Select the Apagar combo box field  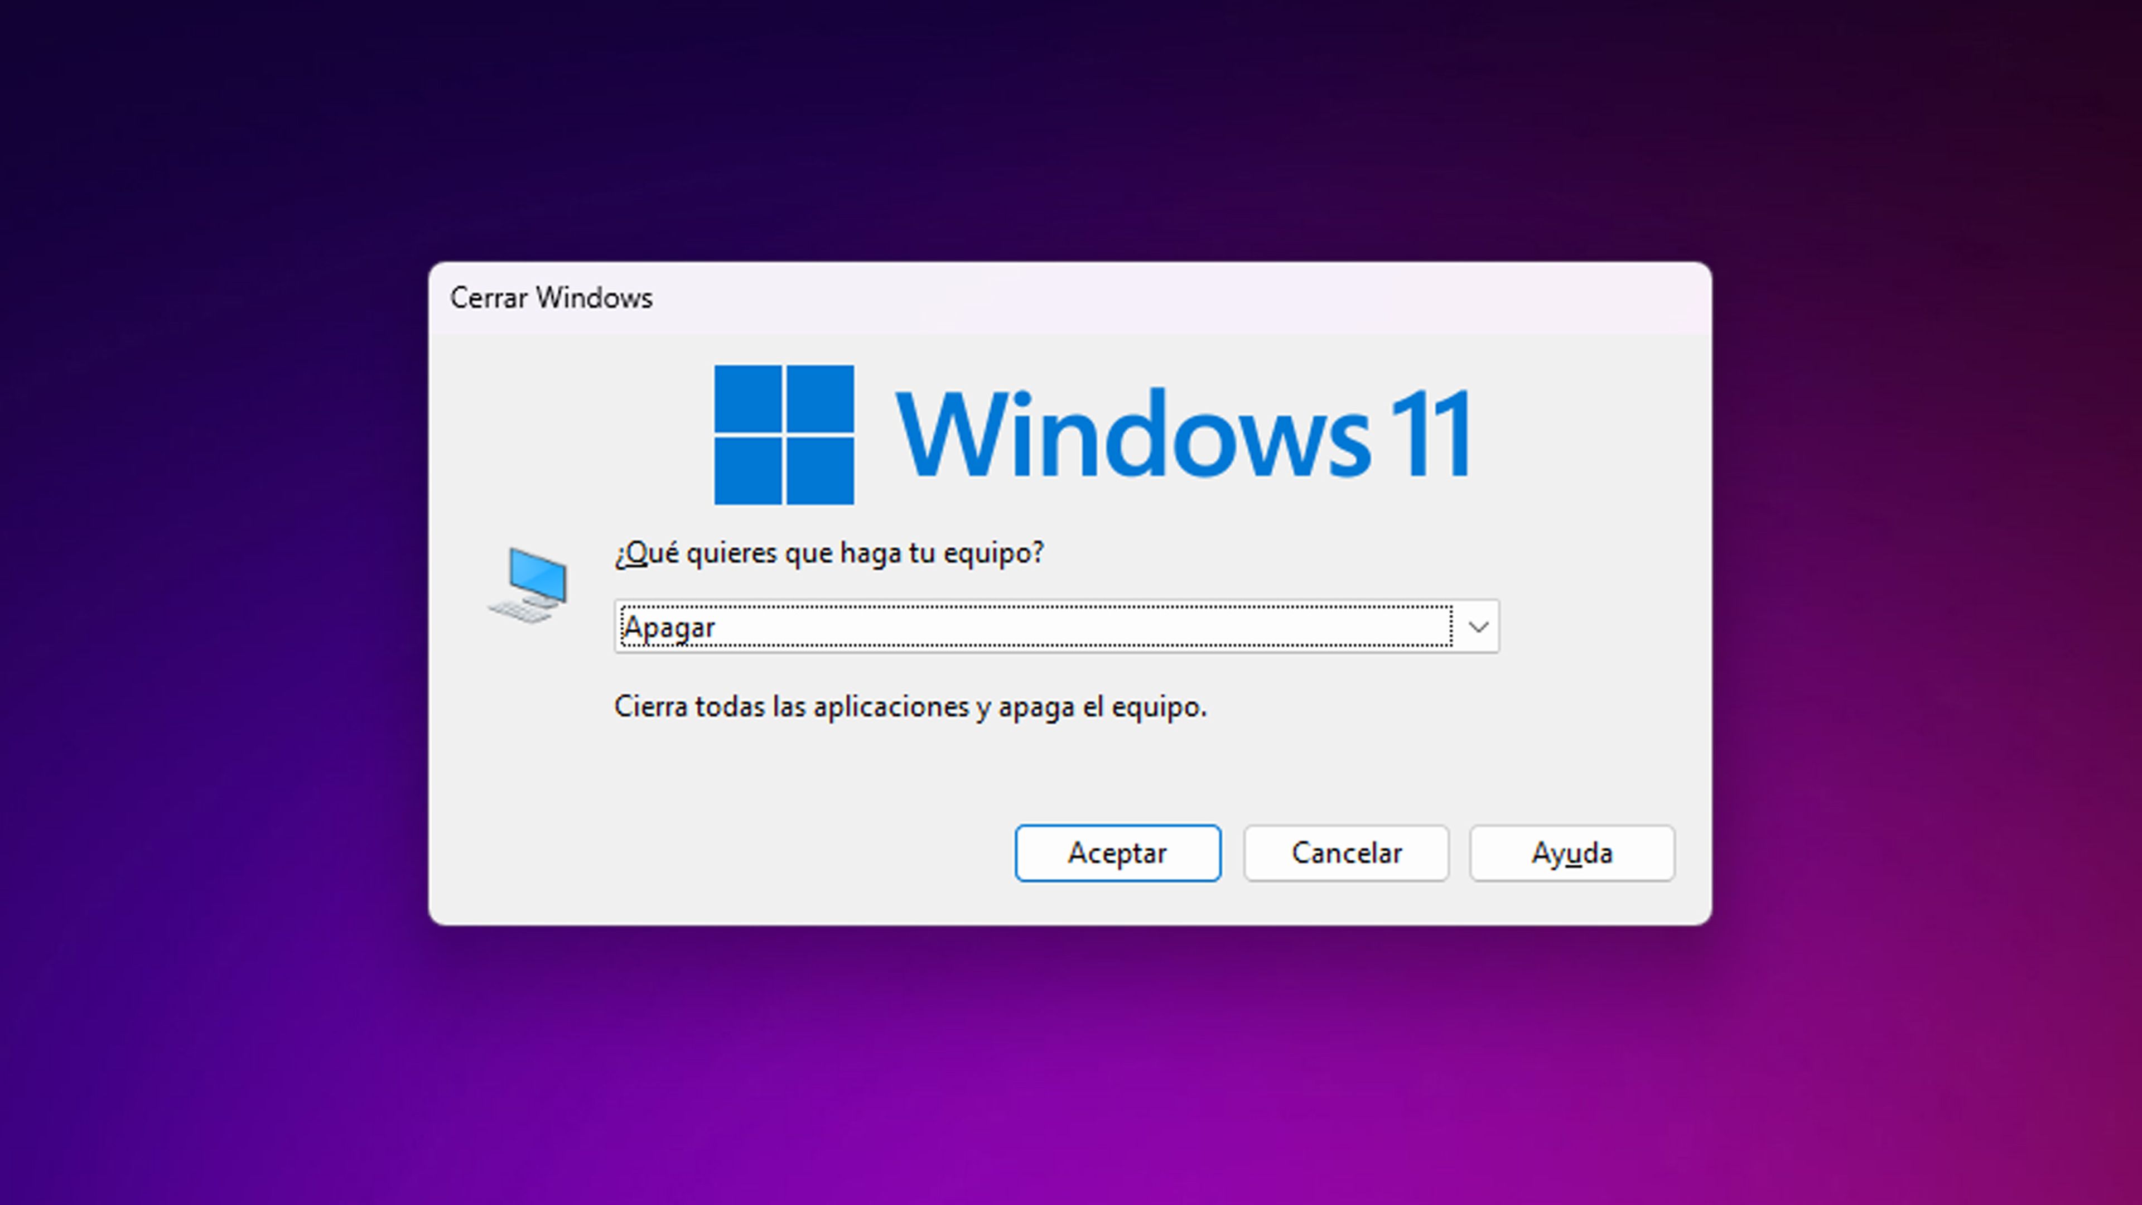click(x=1057, y=627)
